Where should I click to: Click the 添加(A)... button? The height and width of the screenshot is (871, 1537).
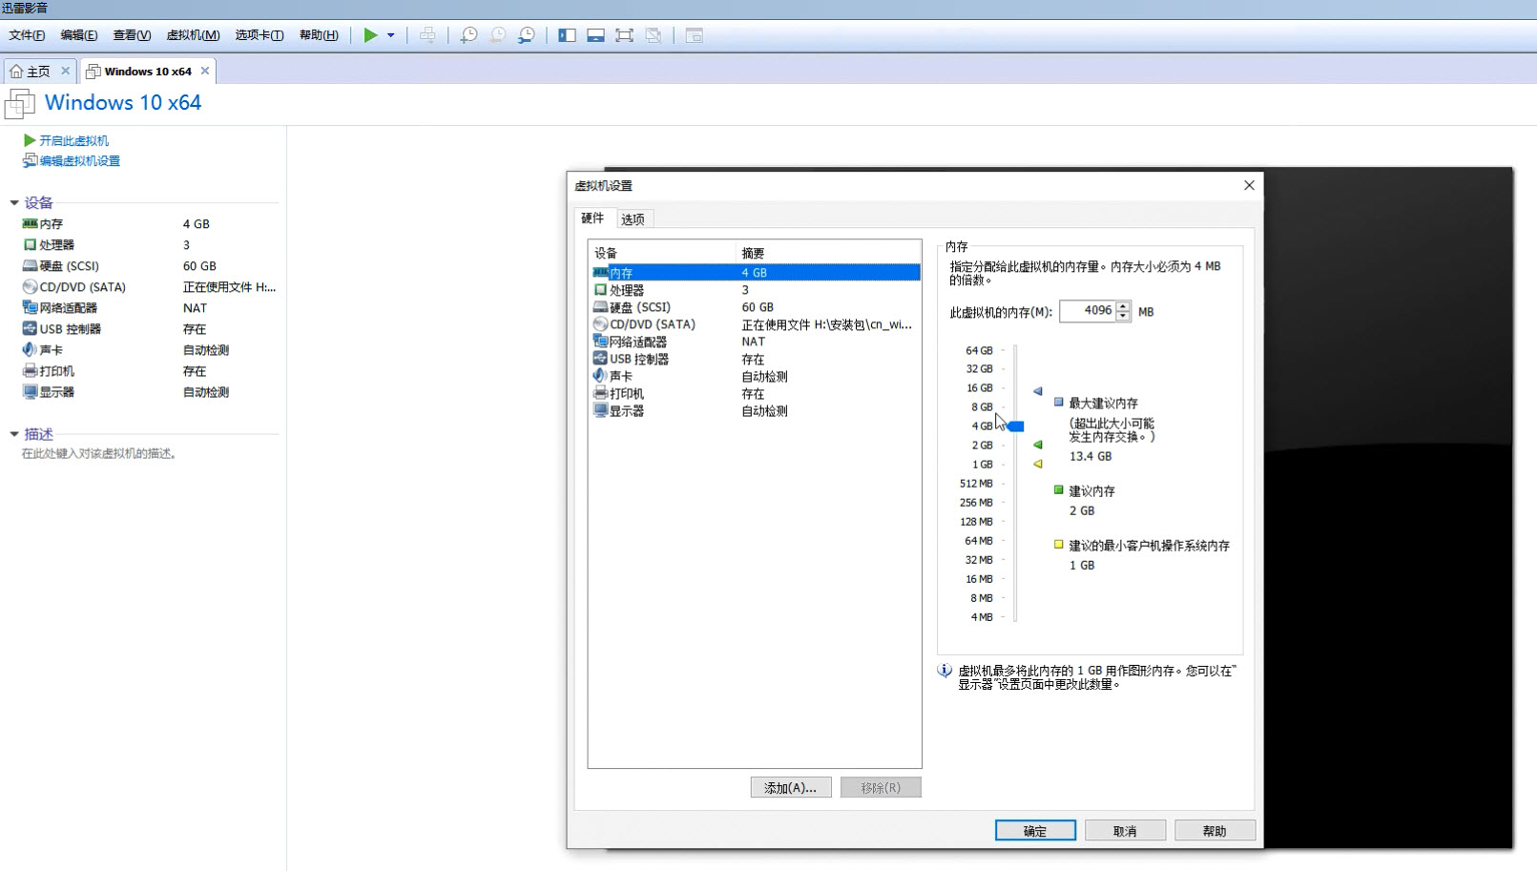[791, 788]
